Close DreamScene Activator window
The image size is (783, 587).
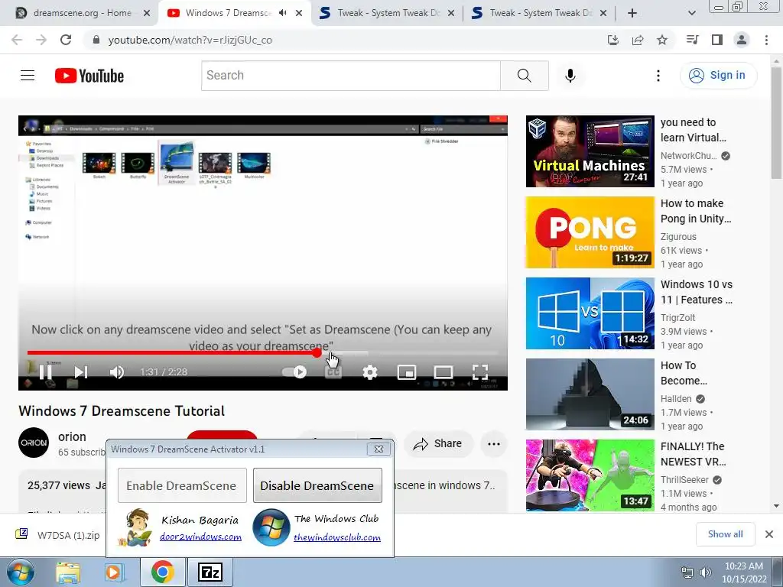pyautogui.click(x=379, y=449)
